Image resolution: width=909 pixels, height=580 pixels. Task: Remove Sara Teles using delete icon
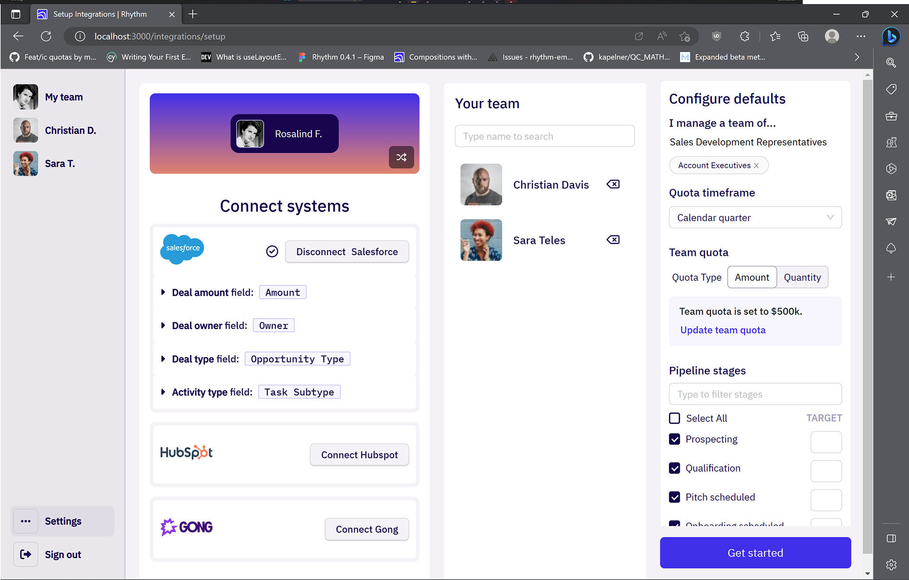point(613,240)
